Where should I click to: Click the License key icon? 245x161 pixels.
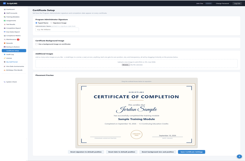point(5,58)
